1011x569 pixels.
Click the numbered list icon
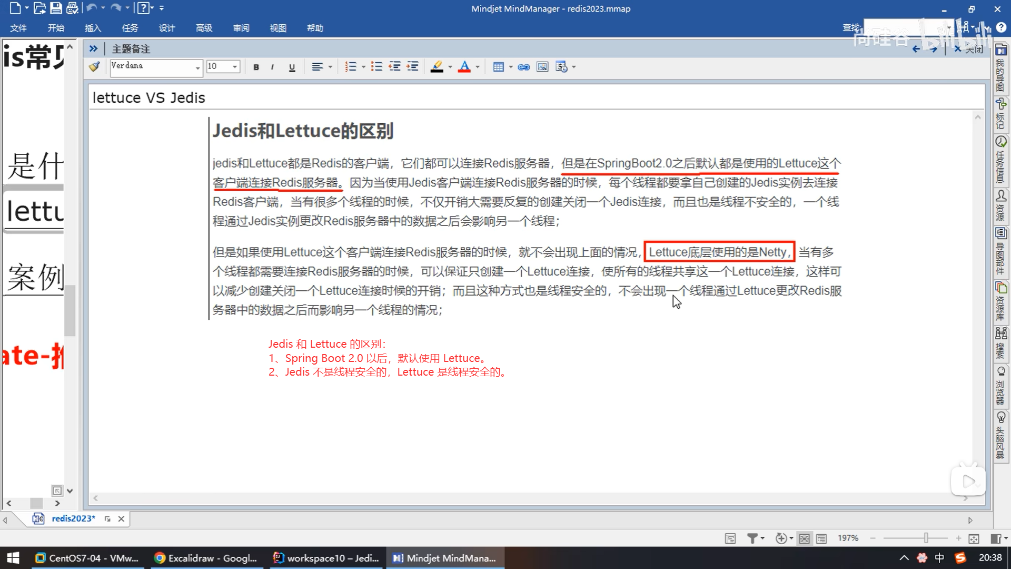coord(350,67)
